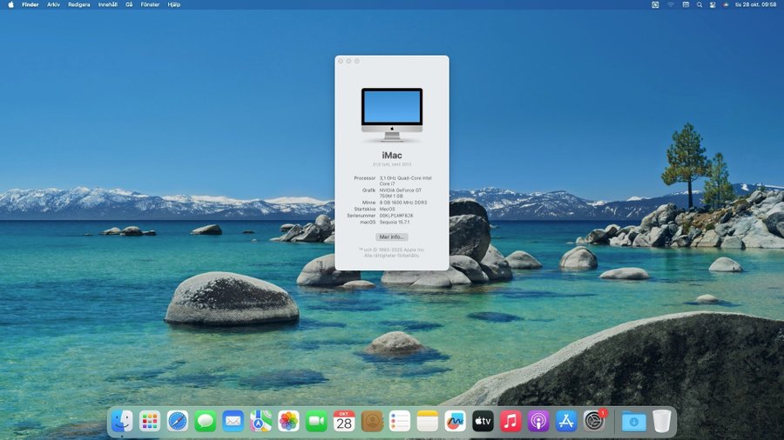
Task: Click the iMac image in About window
Action: (x=392, y=113)
